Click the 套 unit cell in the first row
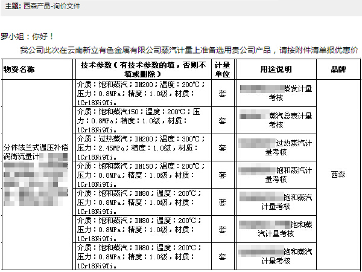The image size is (362, 272). click(x=222, y=93)
